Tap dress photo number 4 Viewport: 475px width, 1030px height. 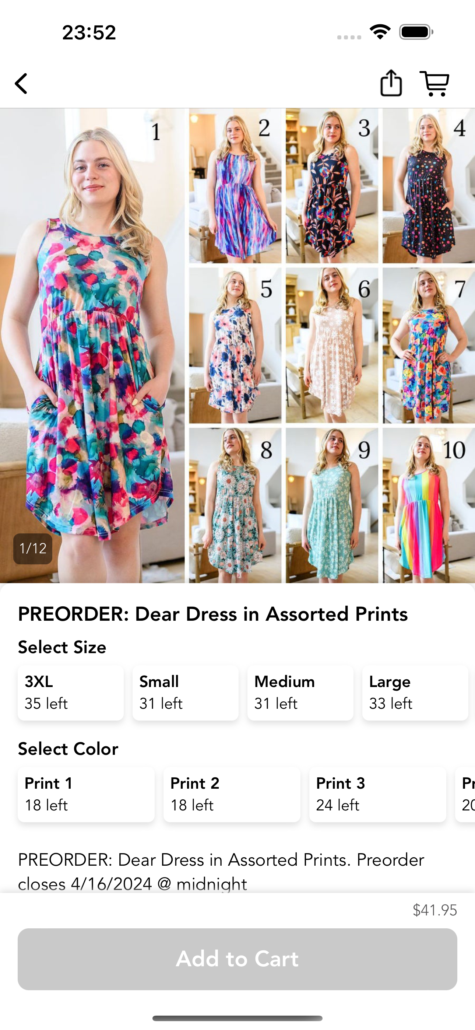(x=429, y=186)
